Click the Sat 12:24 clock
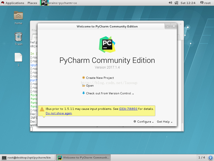 [x=188, y=3]
